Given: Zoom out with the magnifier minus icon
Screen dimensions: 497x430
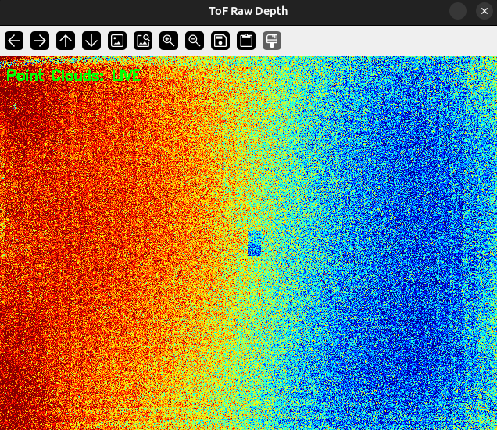Looking at the screenshot, I should tap(195, 41).
